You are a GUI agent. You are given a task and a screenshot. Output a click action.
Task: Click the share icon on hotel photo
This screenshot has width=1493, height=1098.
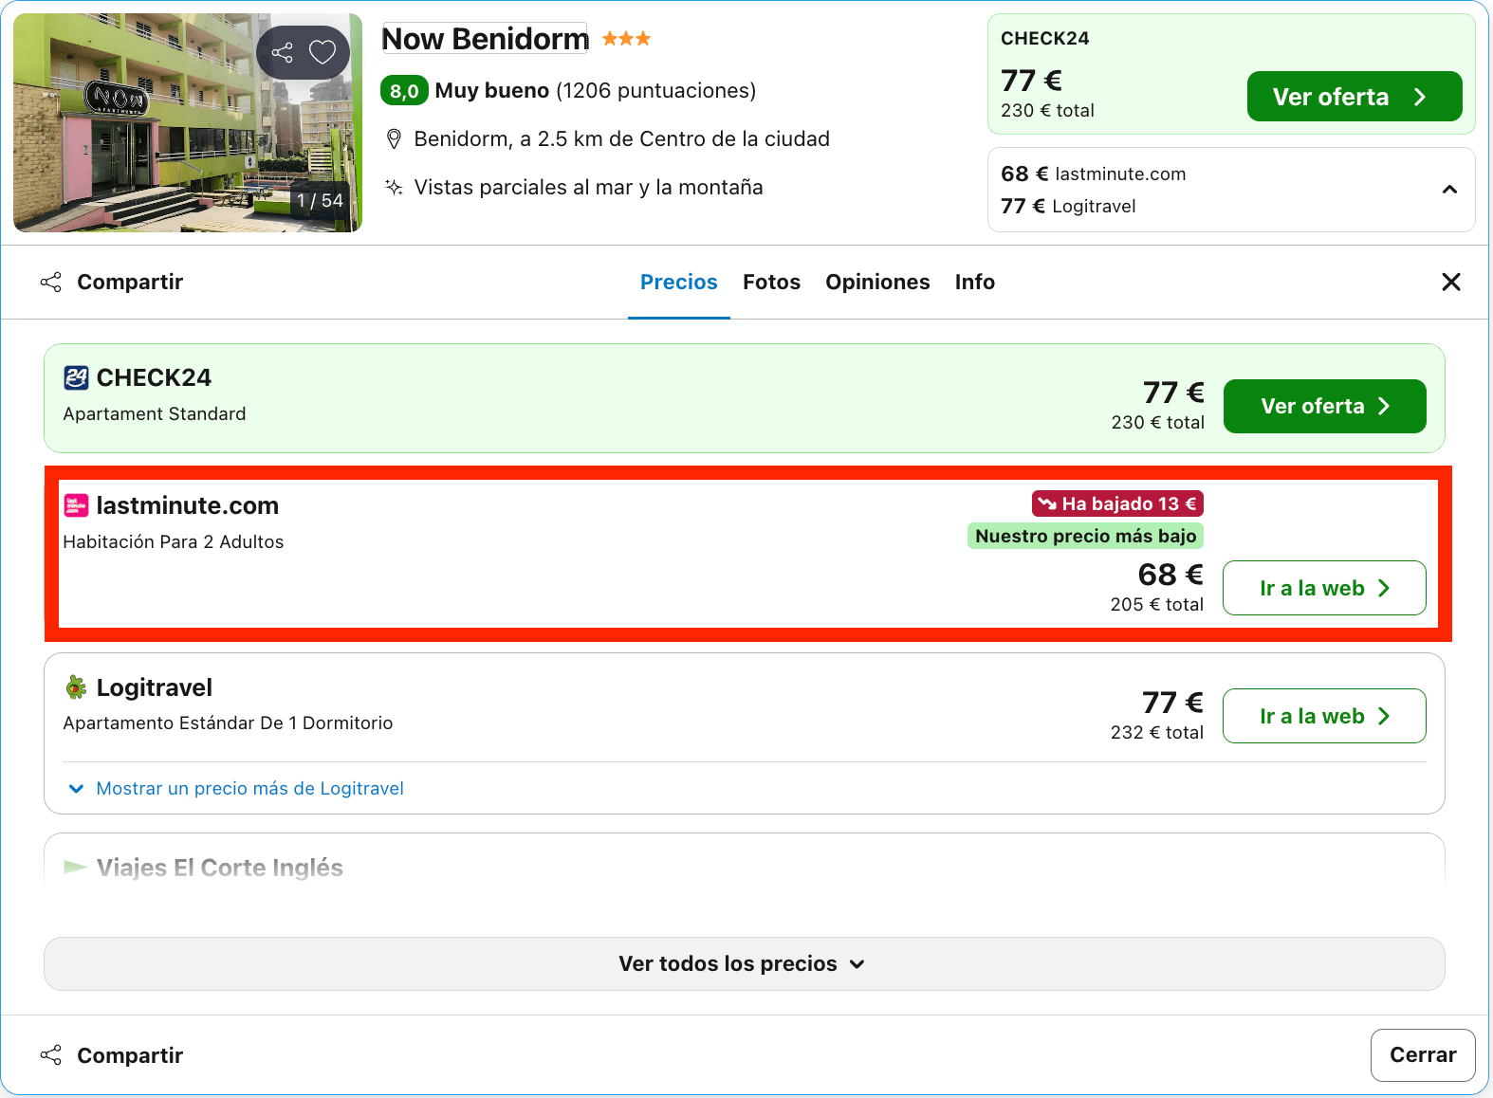(x=282, y=52)
